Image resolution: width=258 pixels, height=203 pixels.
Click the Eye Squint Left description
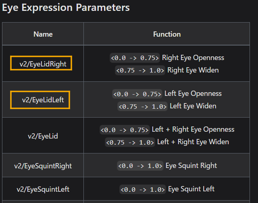coord(191,189)
